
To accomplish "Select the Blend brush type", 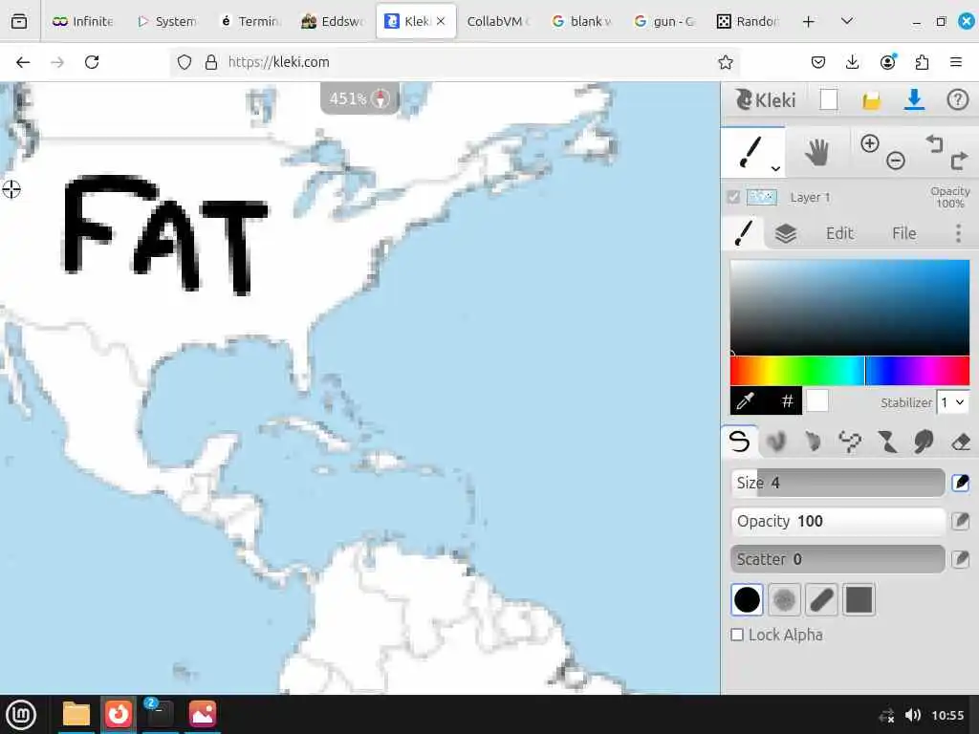I will pos(775,442).
